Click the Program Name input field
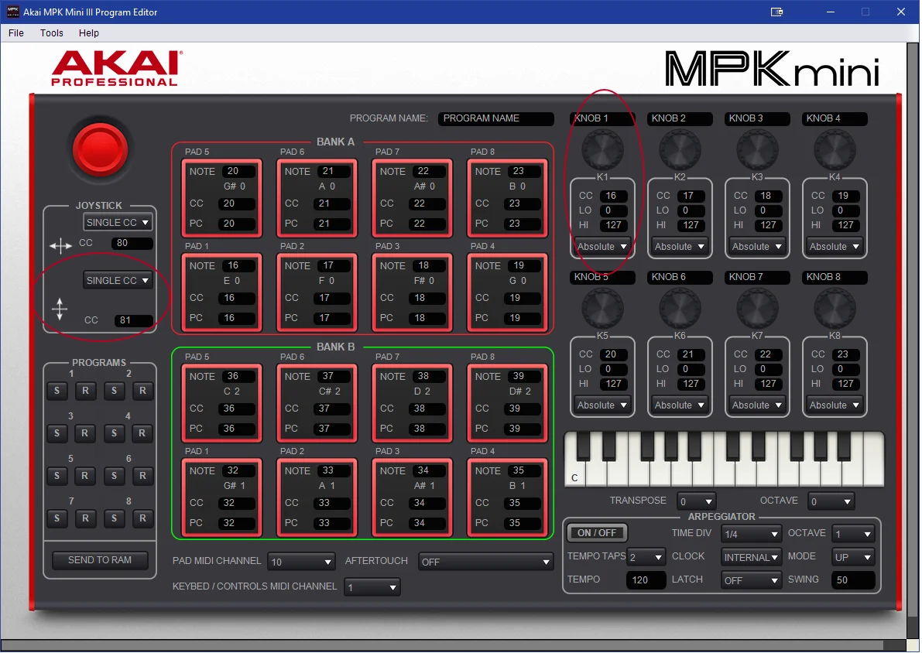922x653 pixels. [495, 118]
